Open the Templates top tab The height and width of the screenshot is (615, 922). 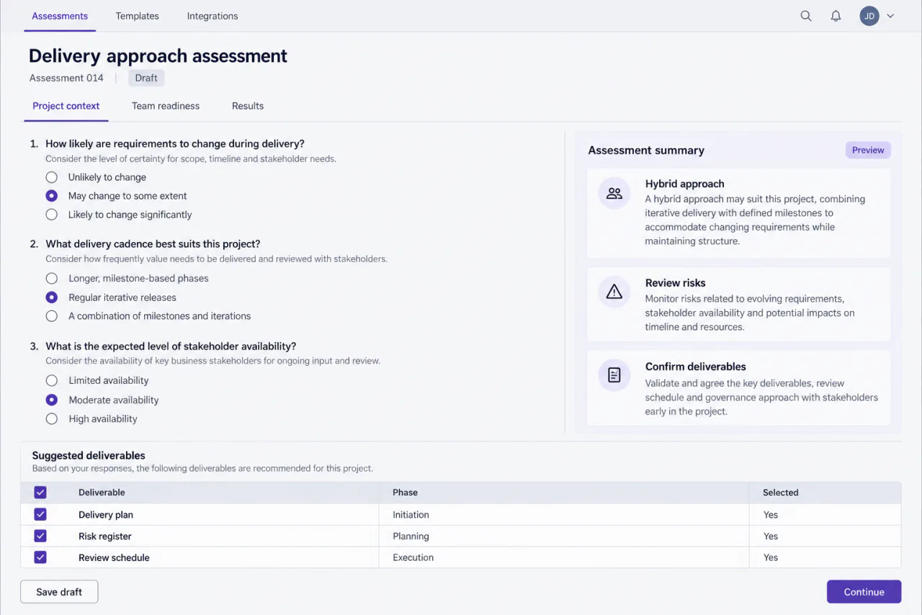click(138, 16)
